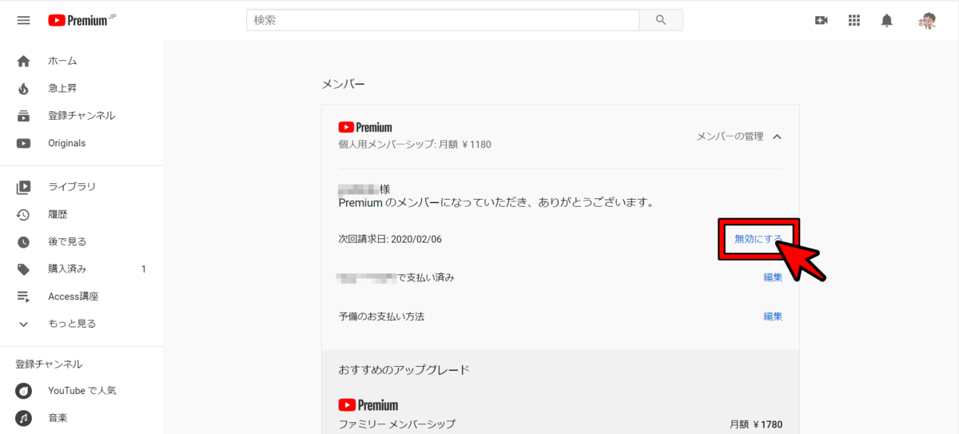
Task: Click 編集 next to 予備のお支払い方法
Action: pos(773,317)
